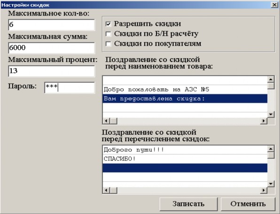Click the 'Пароль' password field
The width and height of the screenshot is (280, 214).
(x=70, y=88)
